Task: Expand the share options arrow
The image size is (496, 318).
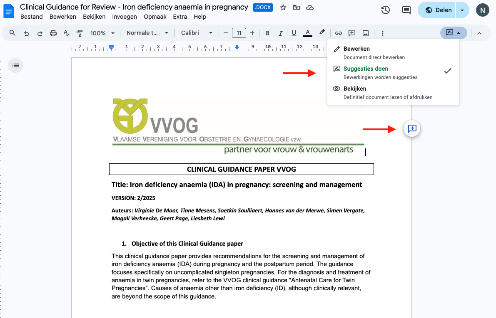Action: pyautogui.click(x=462, y=10)
